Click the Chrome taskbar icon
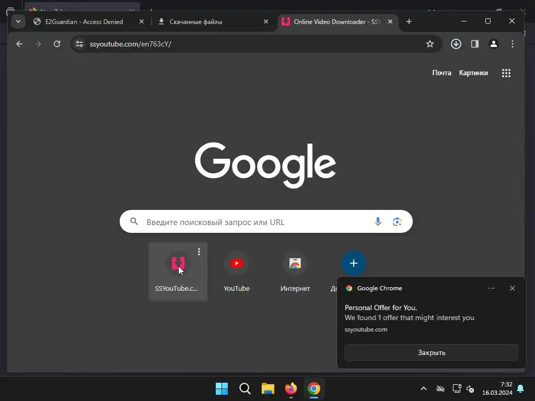 pos(314,388)
